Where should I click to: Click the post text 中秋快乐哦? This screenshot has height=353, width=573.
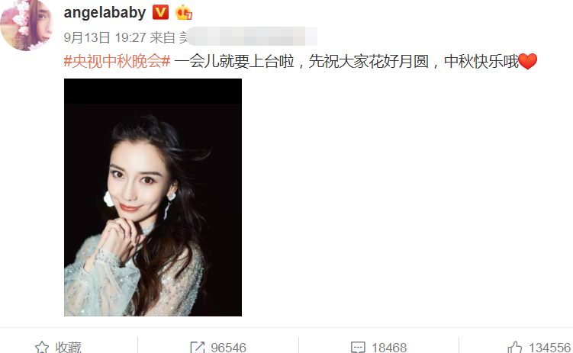click(481, 61)
